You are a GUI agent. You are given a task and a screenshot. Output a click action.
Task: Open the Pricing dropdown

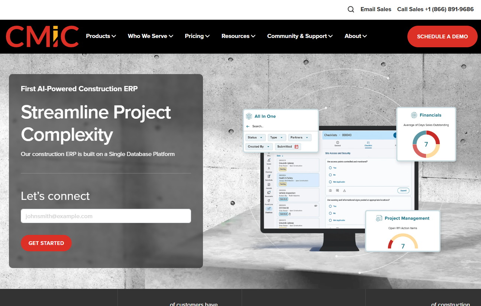(x=197, y=36)
